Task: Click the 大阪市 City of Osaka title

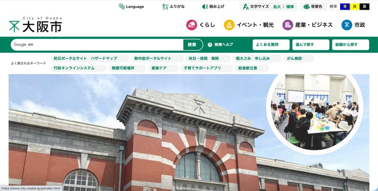Action: click(x=42, y=25)
